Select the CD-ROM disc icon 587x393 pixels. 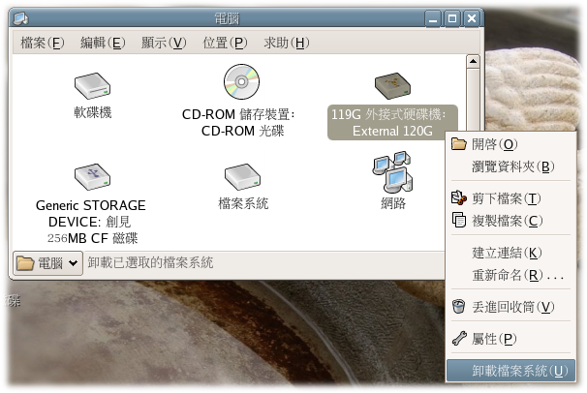tap(241, 82)
